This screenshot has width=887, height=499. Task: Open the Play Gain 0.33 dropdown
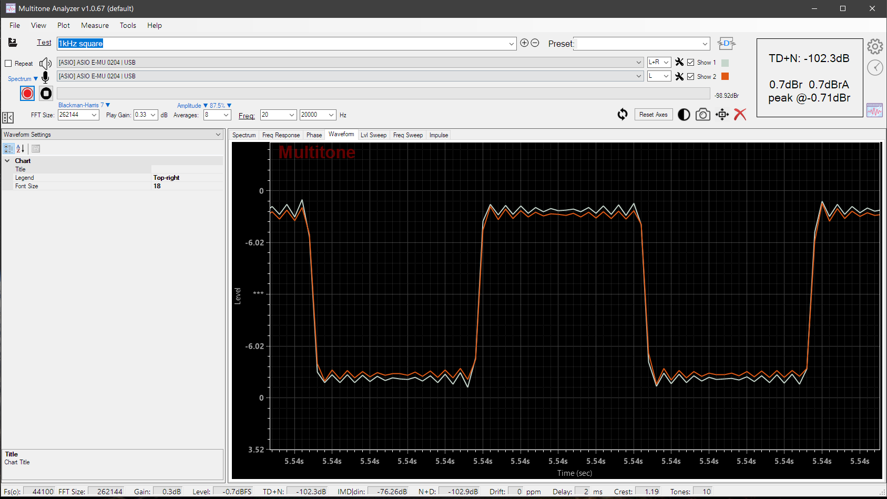(153, 115)
